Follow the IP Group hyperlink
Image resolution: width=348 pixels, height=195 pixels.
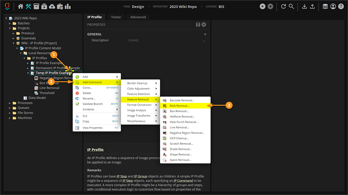click(x=141, y=176)
